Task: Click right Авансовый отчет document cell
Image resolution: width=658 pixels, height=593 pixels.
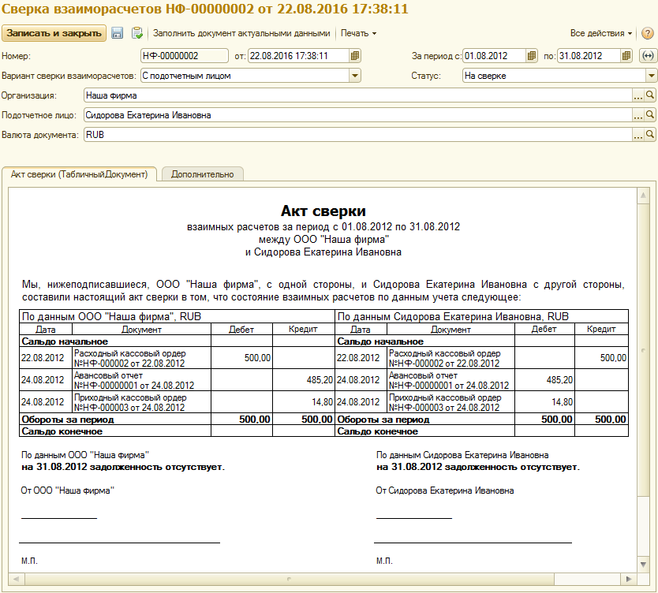Action: [451, 380]
